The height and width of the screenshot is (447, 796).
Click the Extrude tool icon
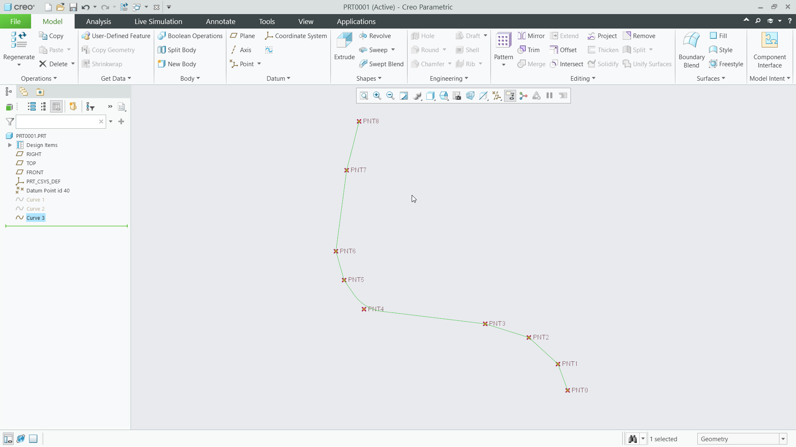pyautogui.click(x=345, y=40)
